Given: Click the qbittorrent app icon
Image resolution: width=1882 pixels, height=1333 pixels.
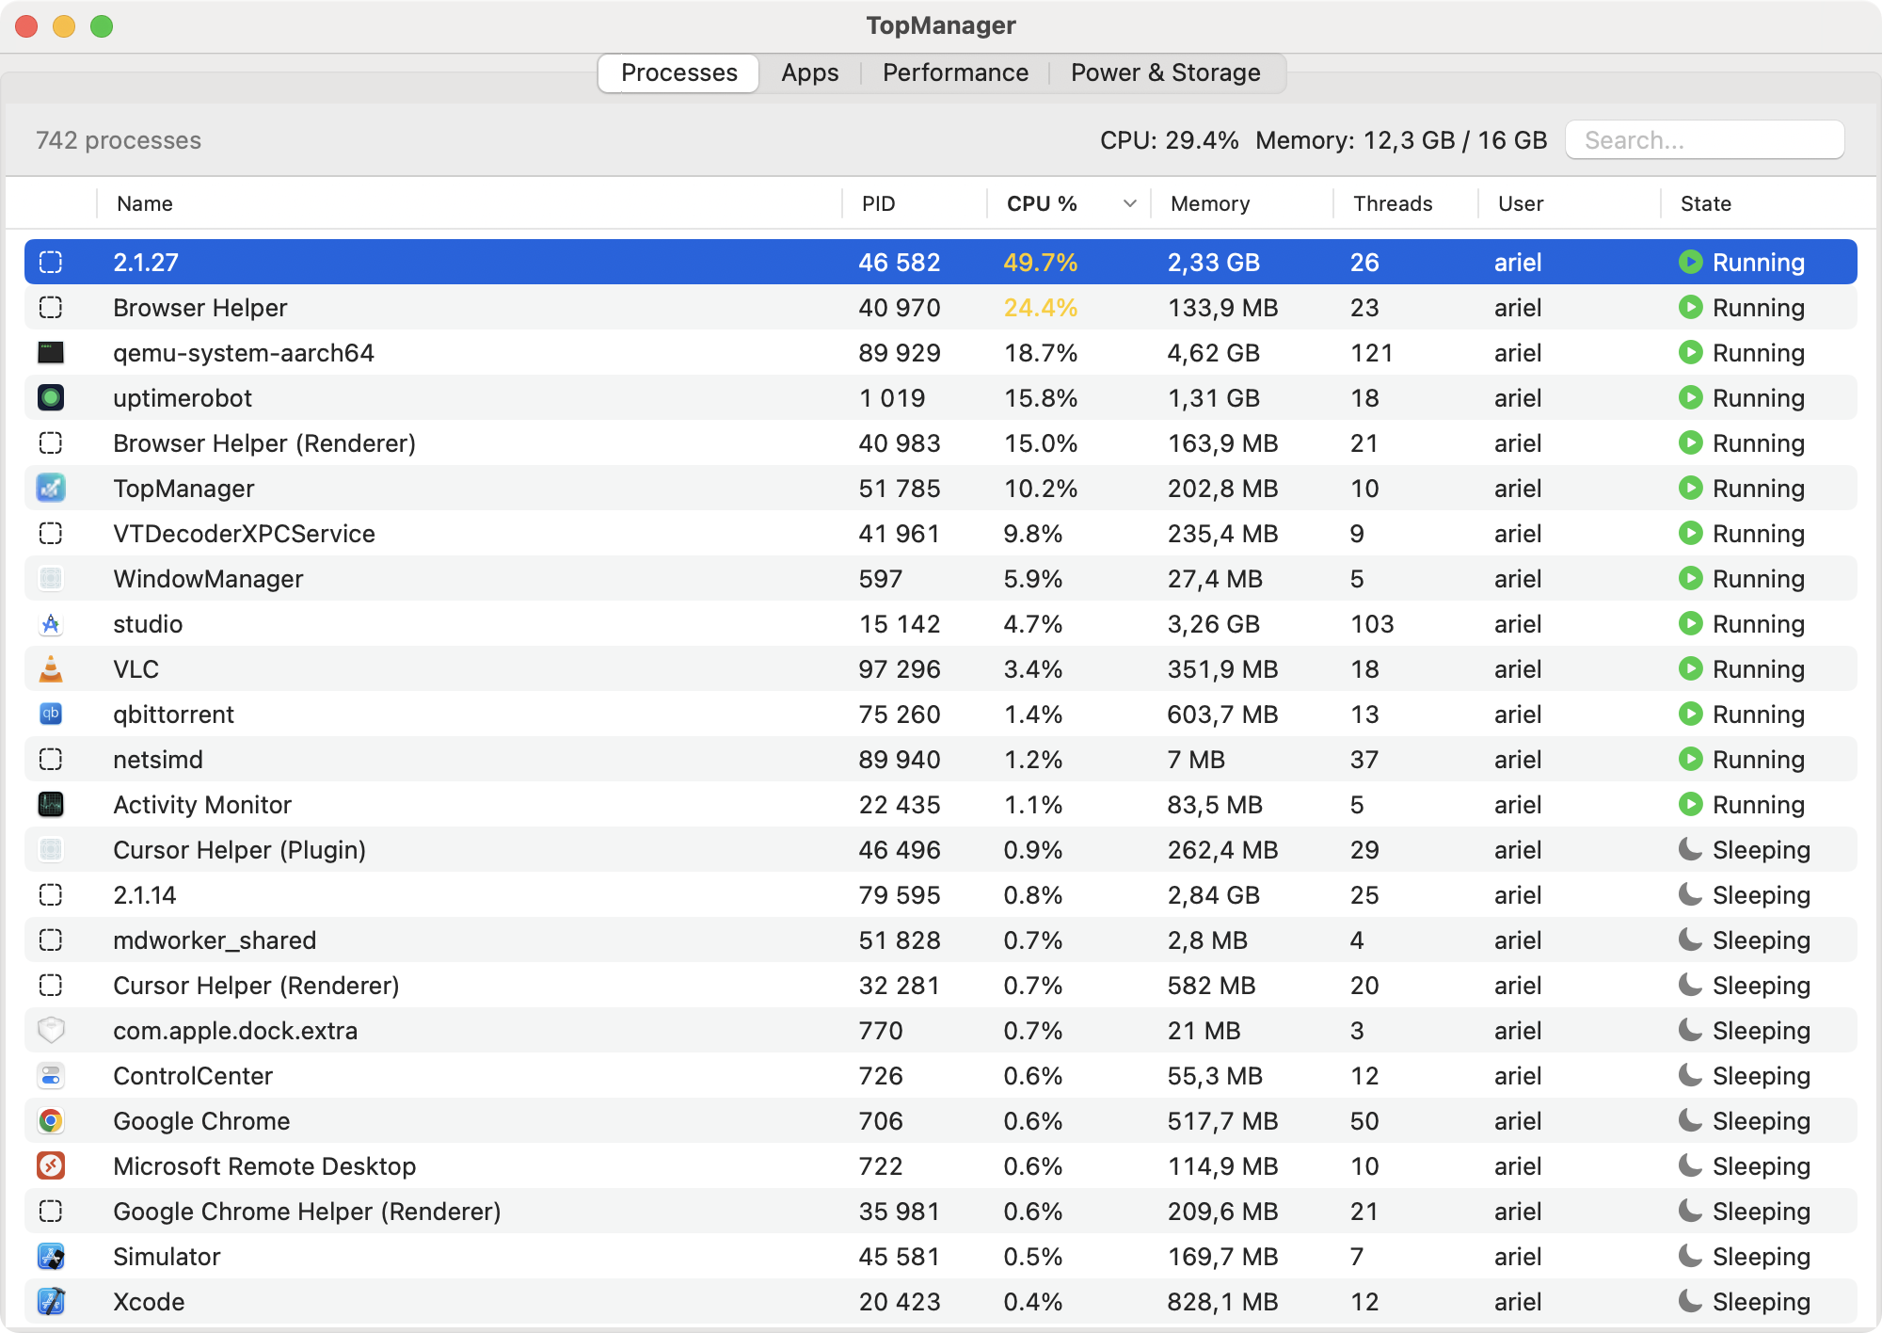Looking at the screenshot, I should (51, 715).
